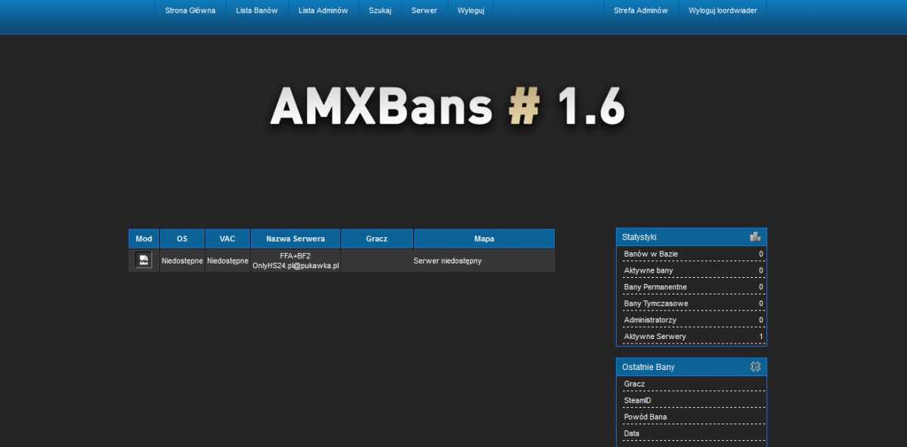Open Strona Główna in top navigation

click(190, 11)
